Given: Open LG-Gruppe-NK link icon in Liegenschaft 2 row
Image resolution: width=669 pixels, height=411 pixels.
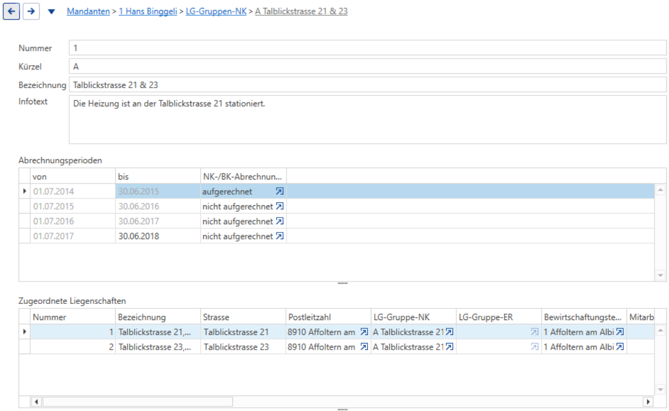Looking at the screenshot, I should click(450, 347).
